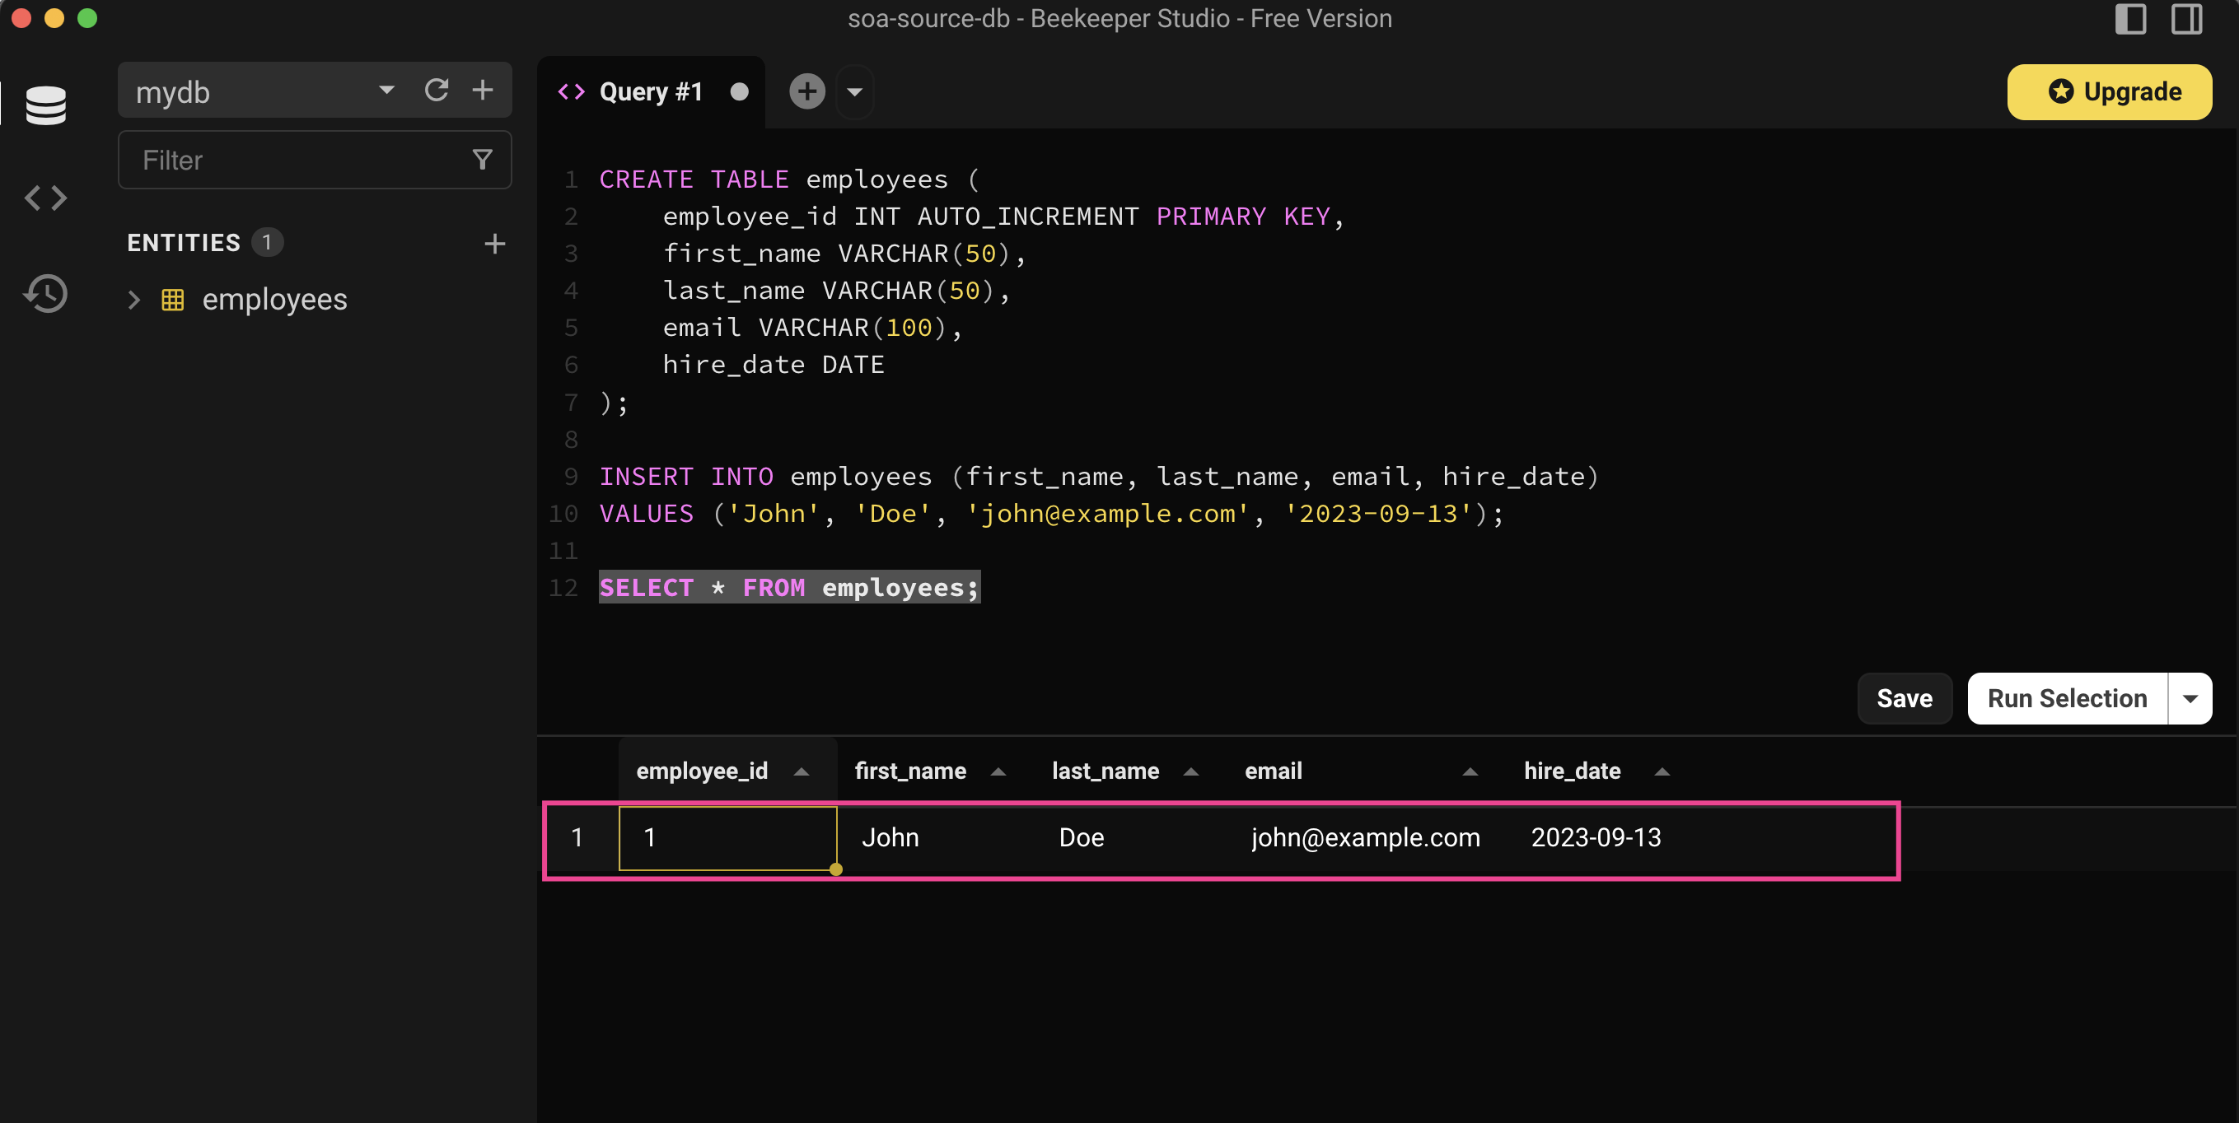Click the filter funnel icon
This screenshot has height=1123, width=2239.
pos(482,160)
